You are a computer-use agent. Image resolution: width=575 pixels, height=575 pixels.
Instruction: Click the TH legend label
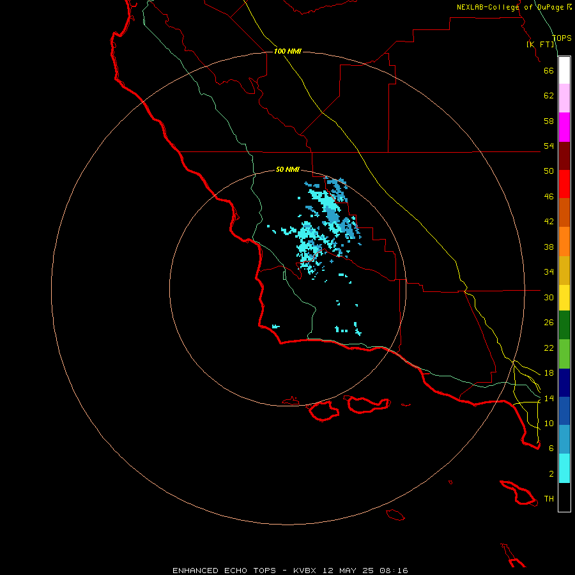(549, 499)
